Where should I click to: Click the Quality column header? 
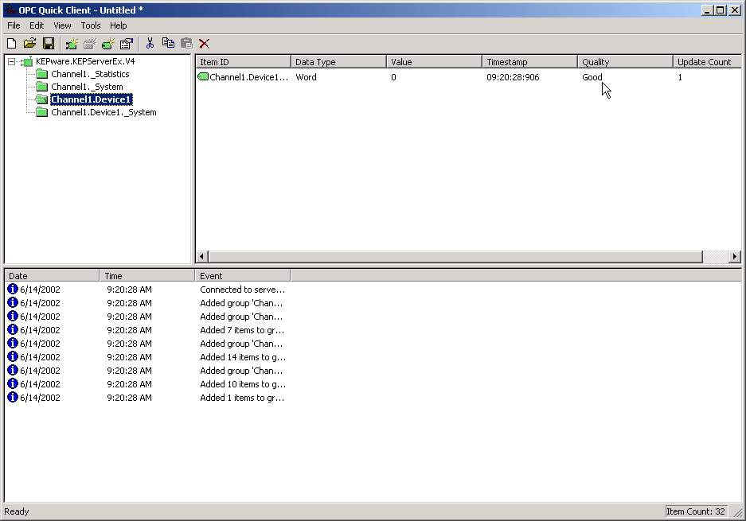624,62
